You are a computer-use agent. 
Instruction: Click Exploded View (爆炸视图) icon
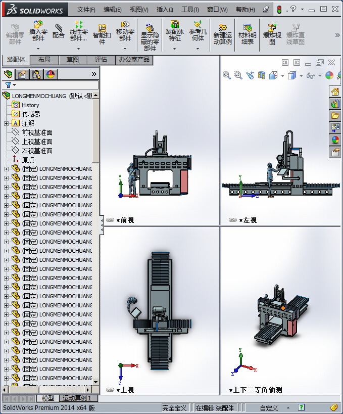[x=272, y=27]
